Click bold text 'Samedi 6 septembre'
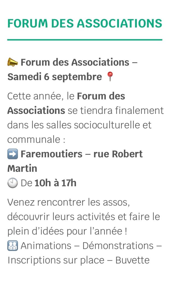 55,77
